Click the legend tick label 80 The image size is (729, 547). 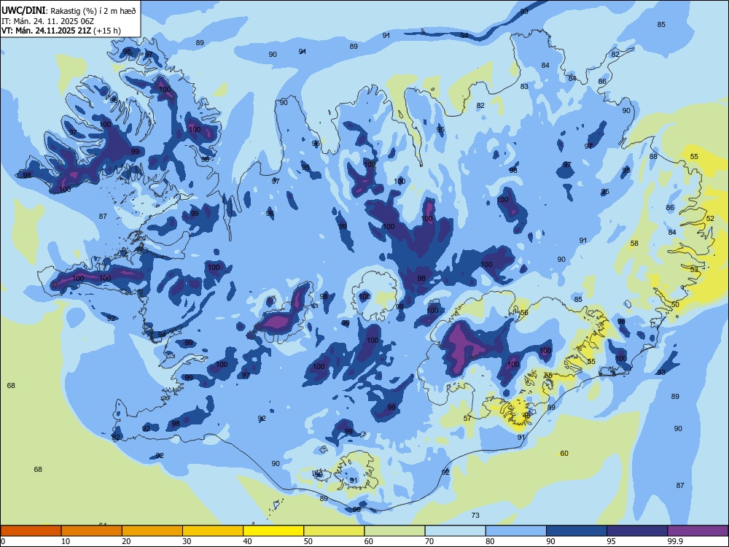point(490,541)
